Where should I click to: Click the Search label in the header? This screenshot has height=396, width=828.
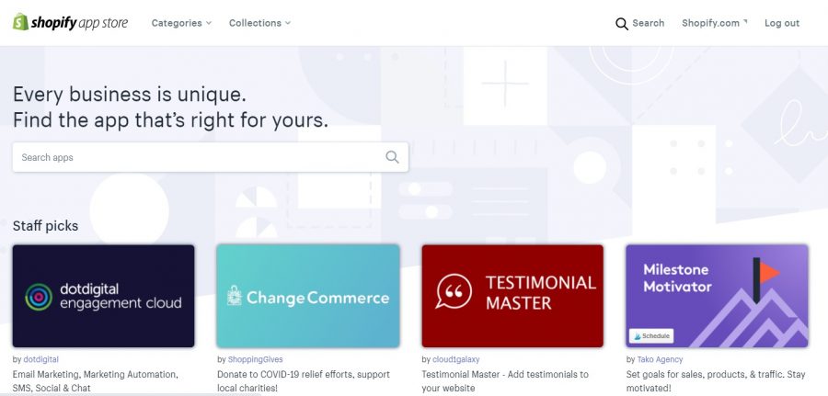pos(649,23)
